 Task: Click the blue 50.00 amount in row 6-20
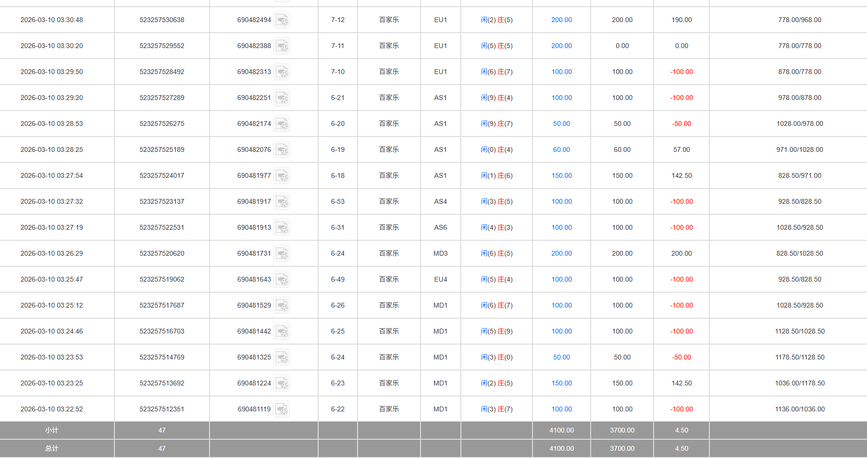pos(561,124)
